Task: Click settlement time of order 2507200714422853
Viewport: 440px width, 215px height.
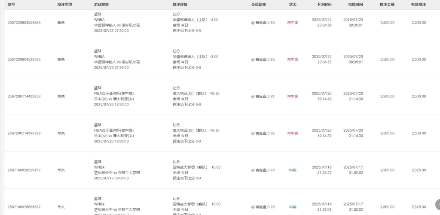Action: click(353, 96)
